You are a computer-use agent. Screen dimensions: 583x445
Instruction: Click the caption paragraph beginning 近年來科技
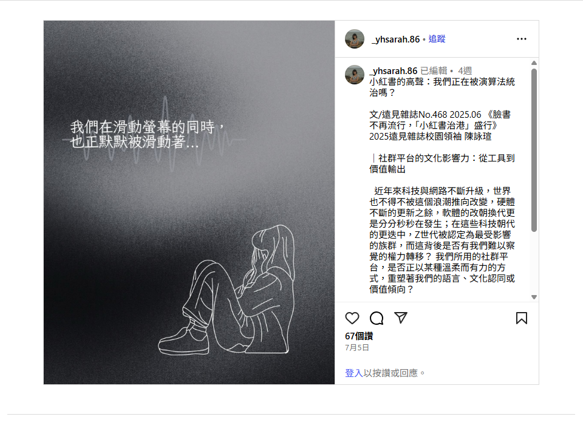442,240
